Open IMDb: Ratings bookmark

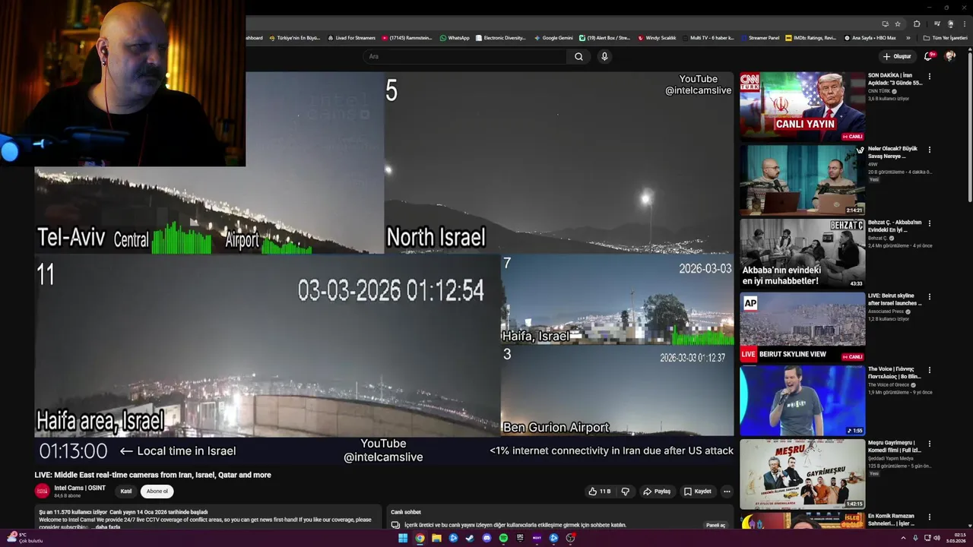pyautogui.click(x=811, y=37)
